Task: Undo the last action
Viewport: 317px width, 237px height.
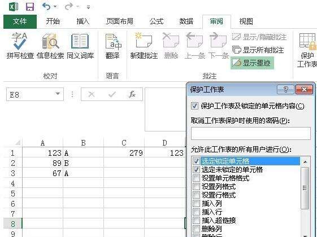Action: [46, 7]
